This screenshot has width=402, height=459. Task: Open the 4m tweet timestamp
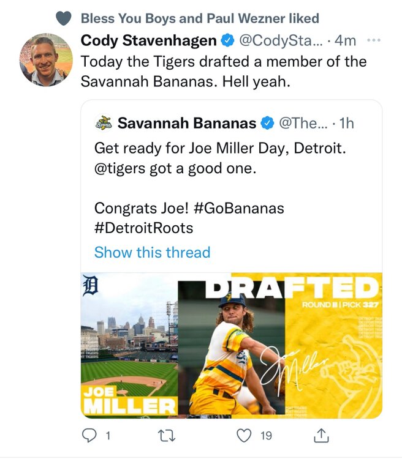[x=345, y=40]
